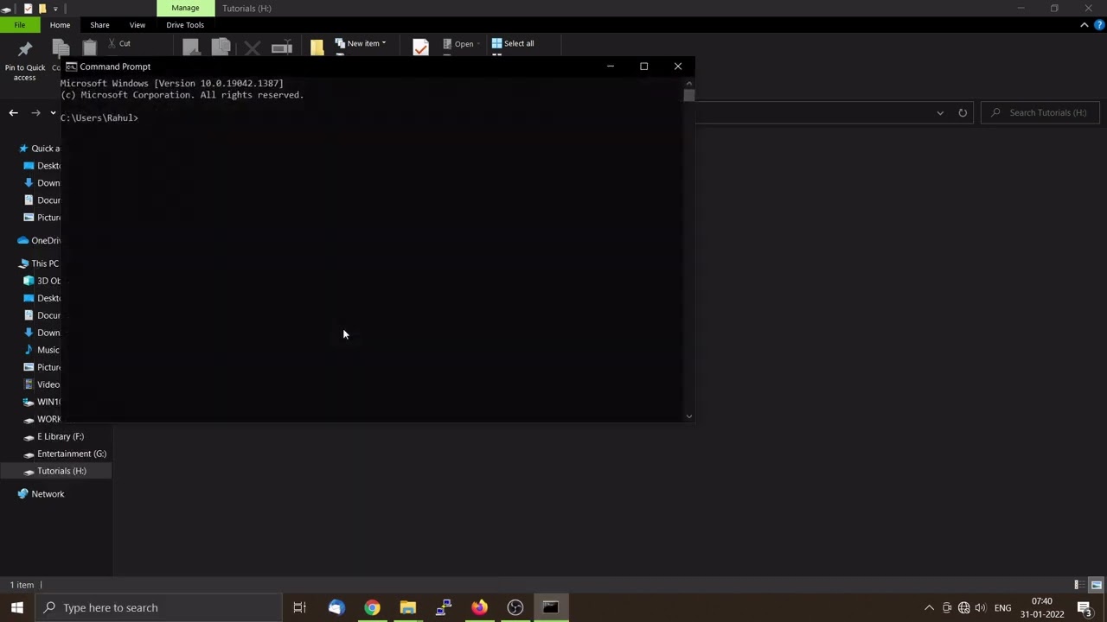The height and width of the screenshot is (622, 1107).
Task: Select Tutorials (H:) drive
Action: point(55,471)
